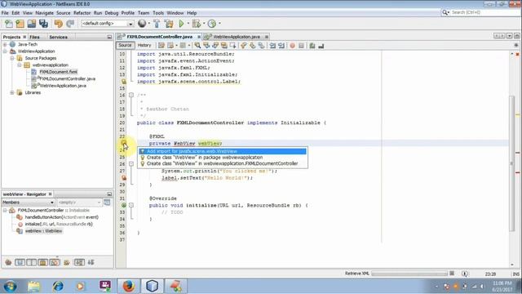Switch to the Services tab
522x294 pixels.
[x=58, y=37]
